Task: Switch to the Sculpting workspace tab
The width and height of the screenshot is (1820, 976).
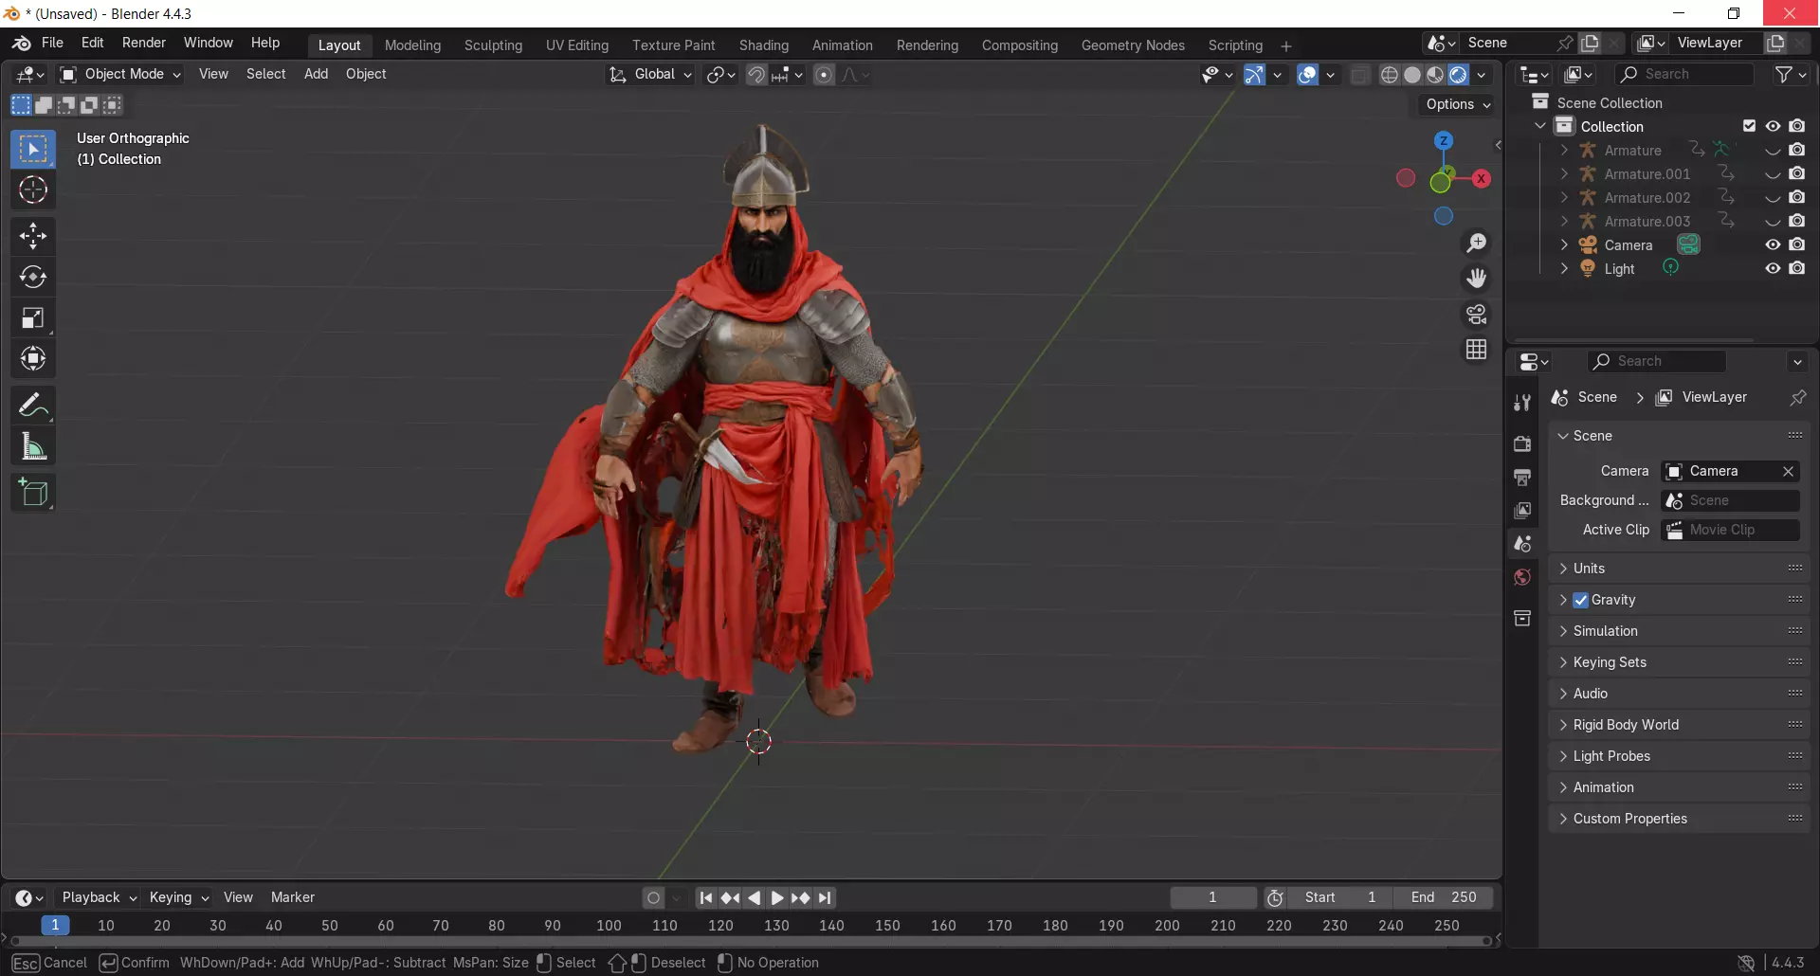Action: pos(493,45)
